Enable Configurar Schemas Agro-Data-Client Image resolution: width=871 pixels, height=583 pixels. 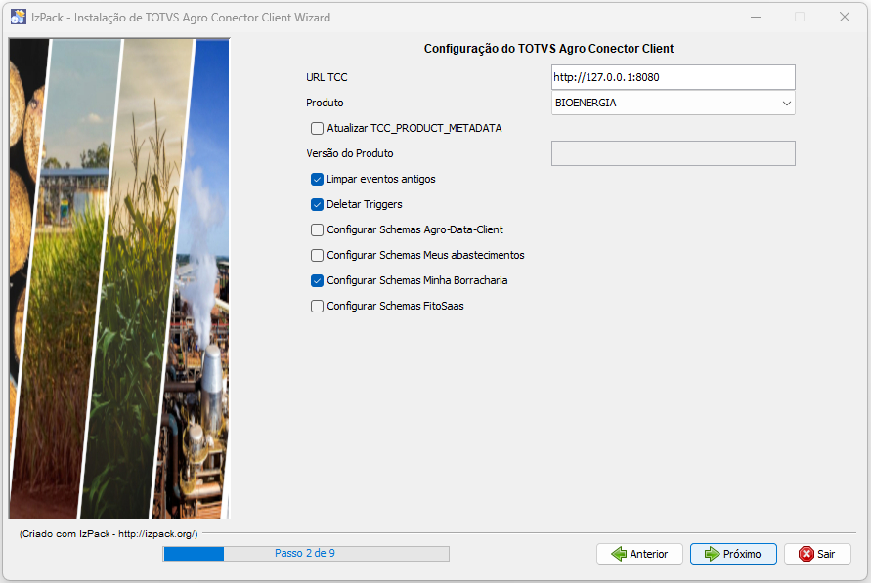[x=317, y=229]
